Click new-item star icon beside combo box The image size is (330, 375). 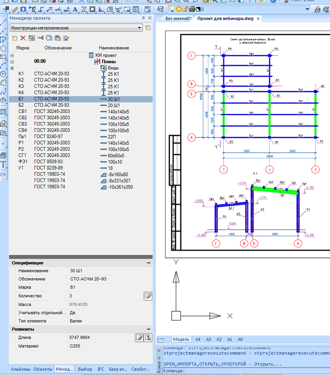point(148,27)
